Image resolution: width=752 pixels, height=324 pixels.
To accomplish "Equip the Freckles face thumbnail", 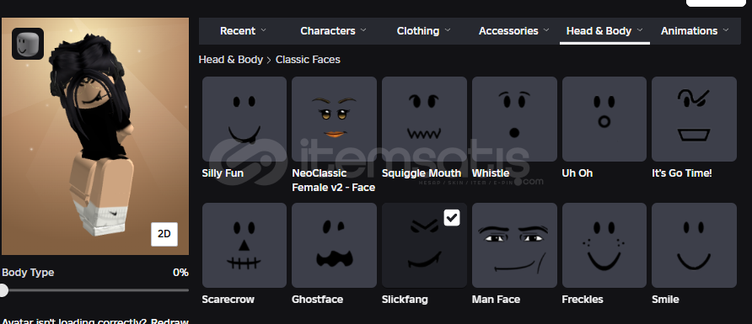I will pyautogui.click(x=604, y=246).
